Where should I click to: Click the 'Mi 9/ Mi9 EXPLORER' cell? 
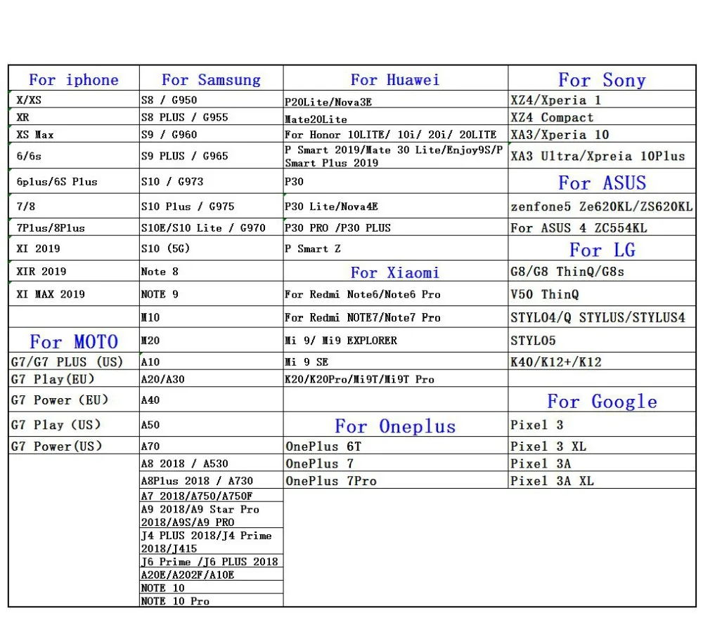coord(395,340)
